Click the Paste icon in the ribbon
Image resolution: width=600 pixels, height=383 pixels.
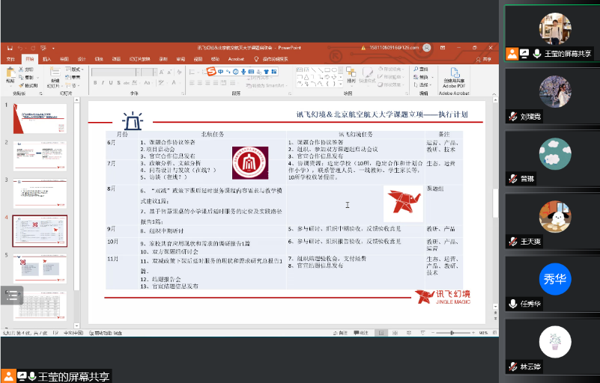coord(10,74)
